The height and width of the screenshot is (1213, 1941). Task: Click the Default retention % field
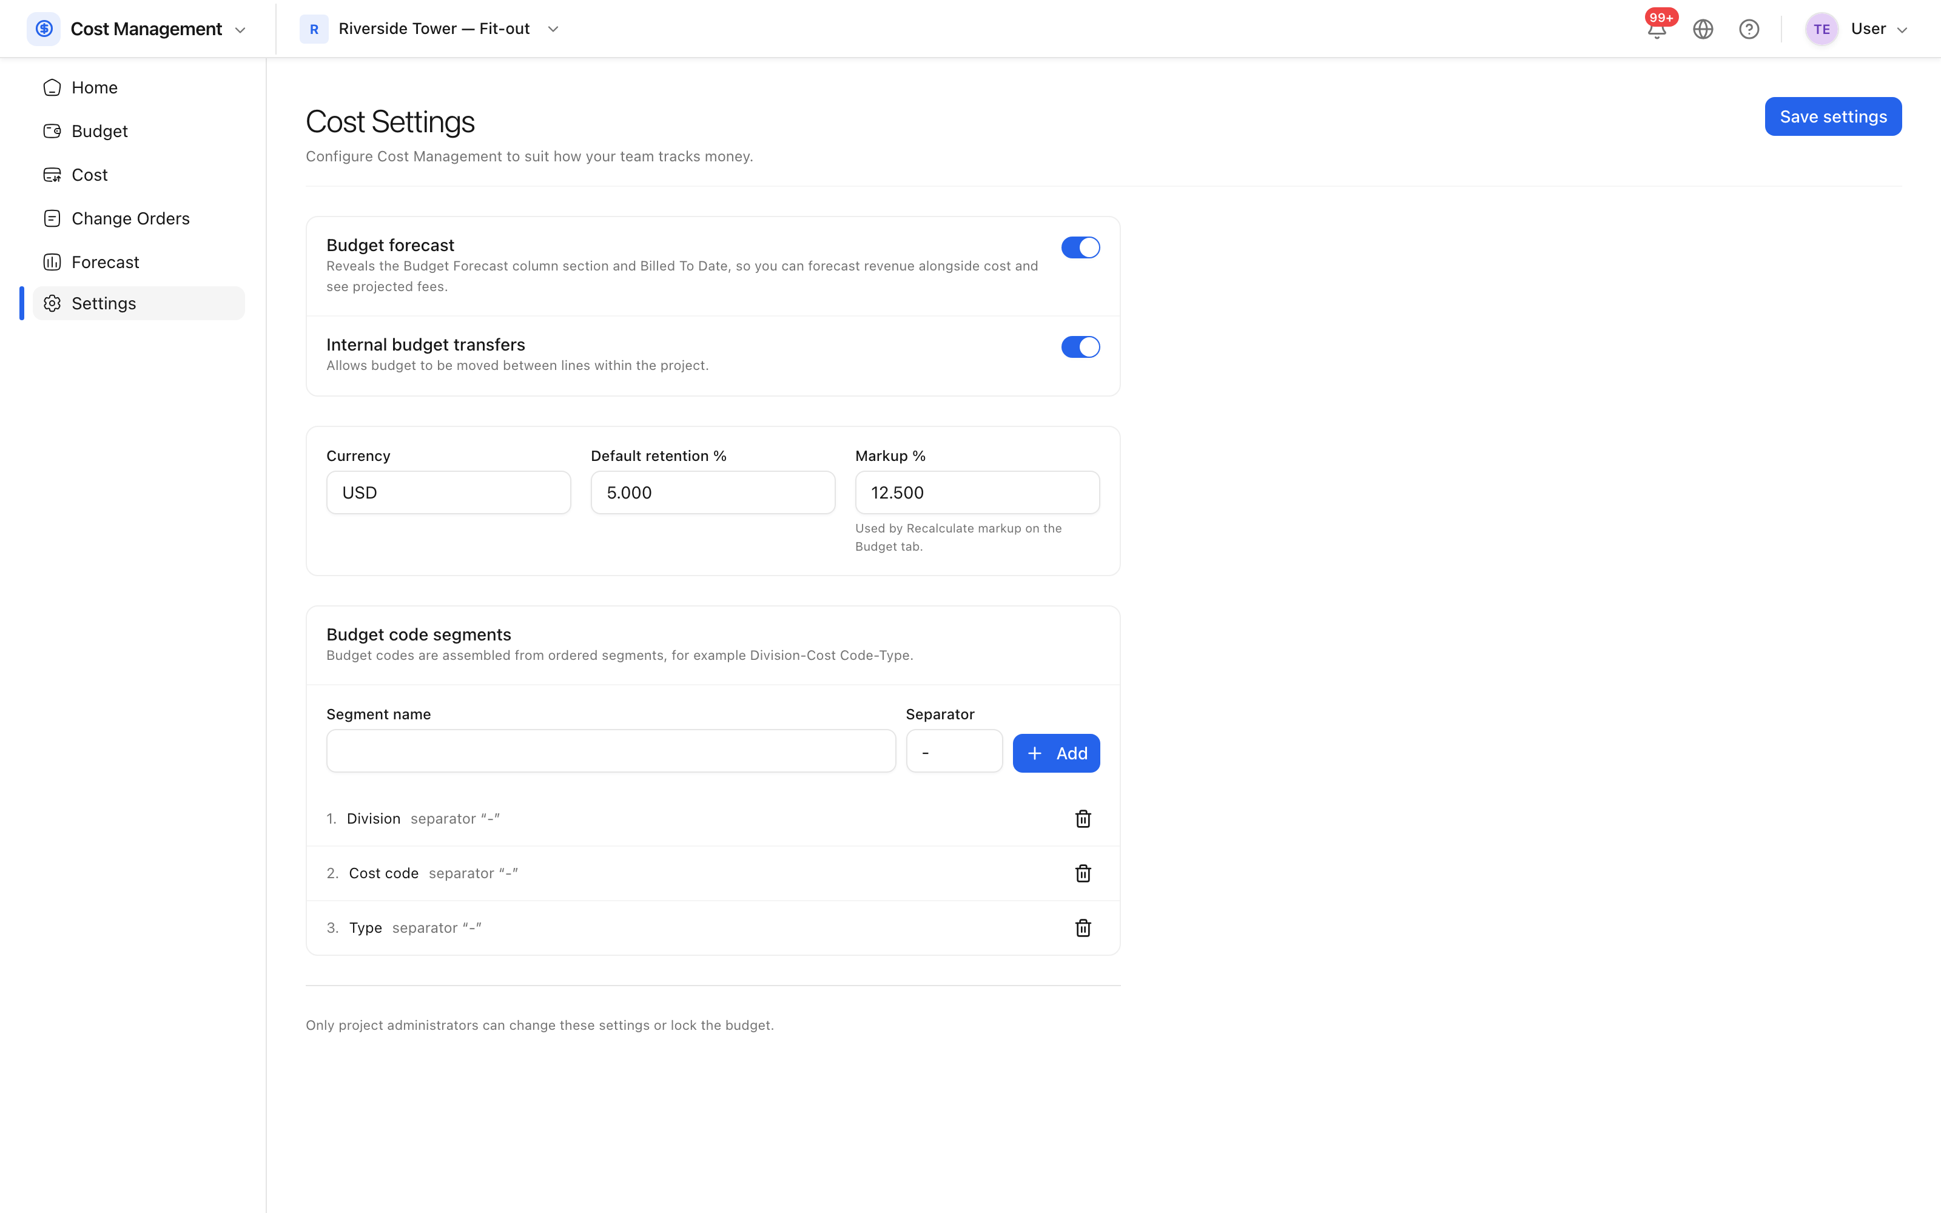[712, 492]
